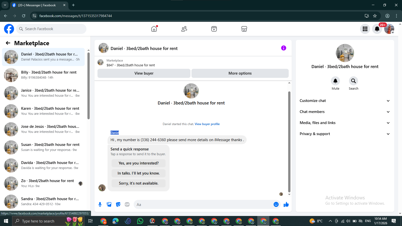This screenshot has height=226, width=402.
Task: Open Janice conversation in list
Action: [43, 93]
